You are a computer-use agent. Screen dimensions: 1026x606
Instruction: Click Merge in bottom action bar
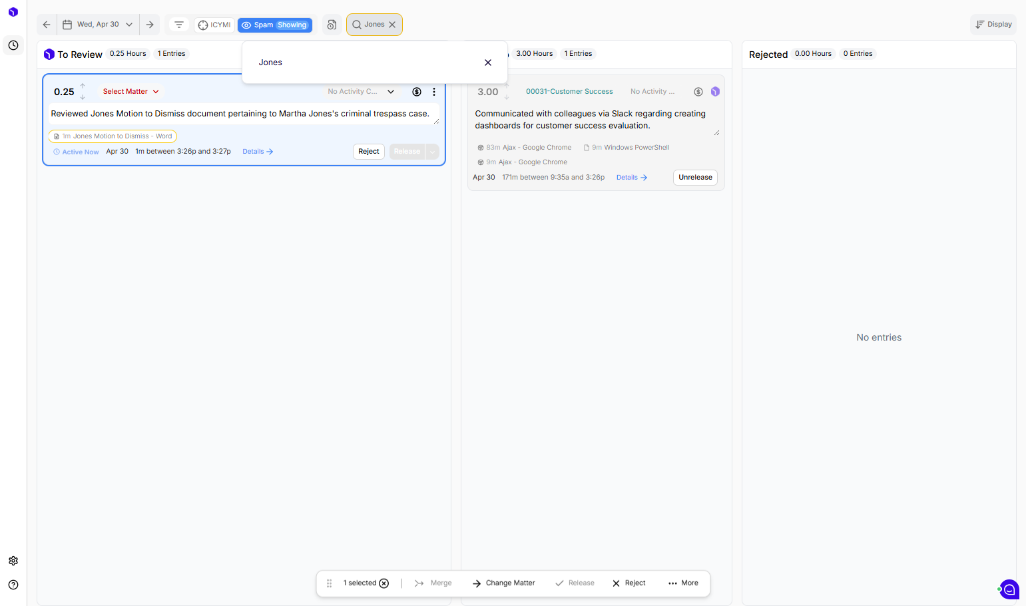[x=433, y=583]
